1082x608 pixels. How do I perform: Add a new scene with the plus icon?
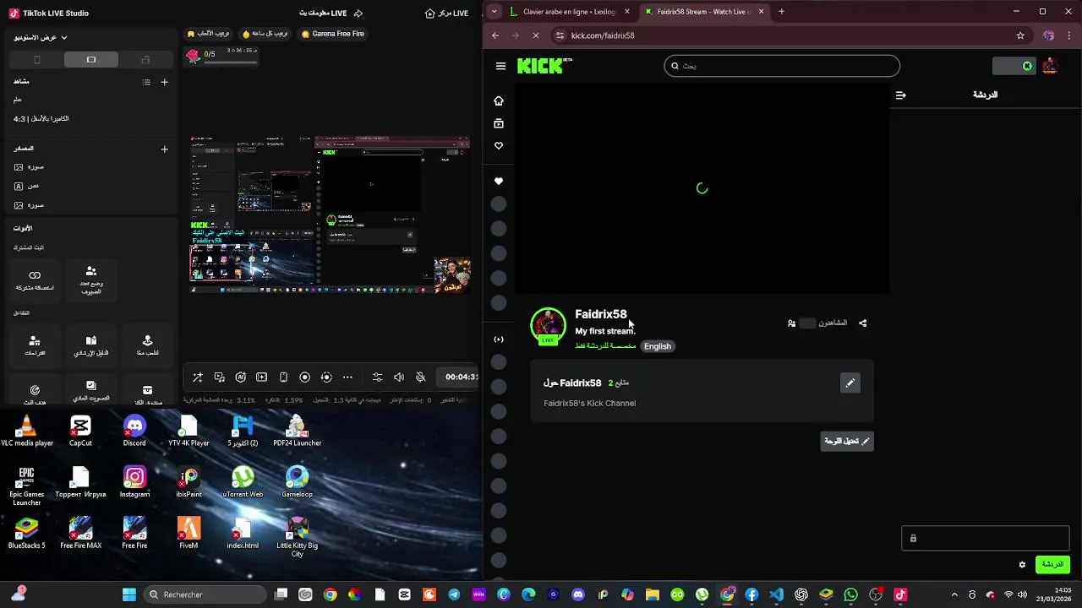165,82
